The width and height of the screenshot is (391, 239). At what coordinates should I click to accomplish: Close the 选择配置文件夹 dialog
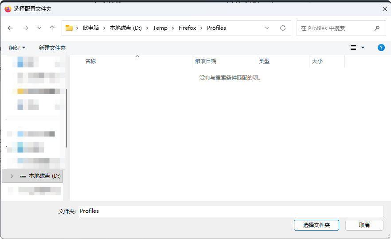[x=384, y=9]
